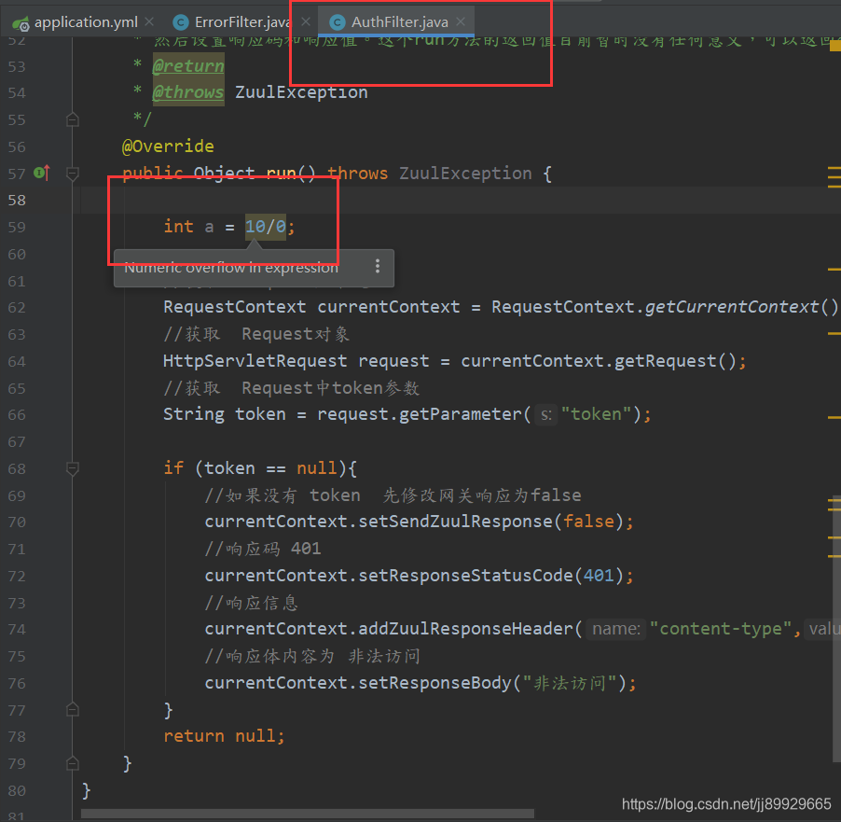The width and height of the screenshot is (841, 822).
Task: Collapse the if block at line 68
Action: click(73, 468)
